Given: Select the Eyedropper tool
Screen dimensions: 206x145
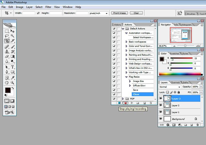Looking at the screenshot, I should click(13, 78).
